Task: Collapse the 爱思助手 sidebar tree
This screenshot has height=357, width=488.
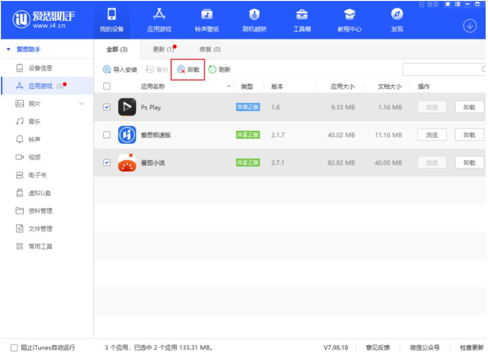Action: point(9,49)
